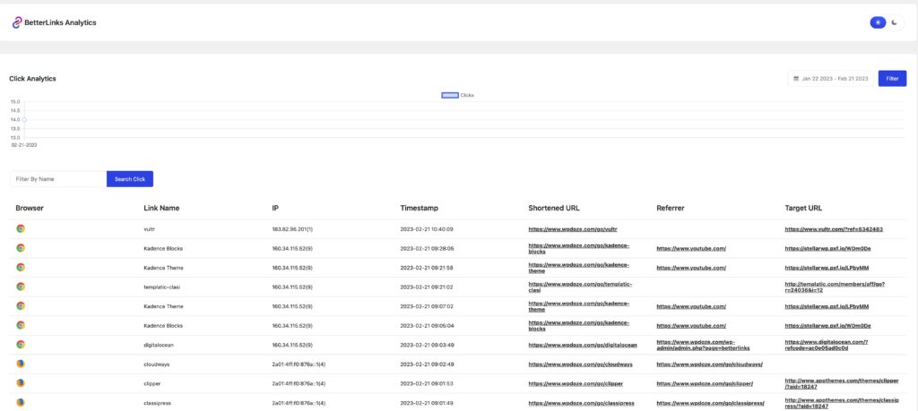The image size is (918, 411).
Task: Select the templatic-clasi link name cell
Action: (161, 287)
